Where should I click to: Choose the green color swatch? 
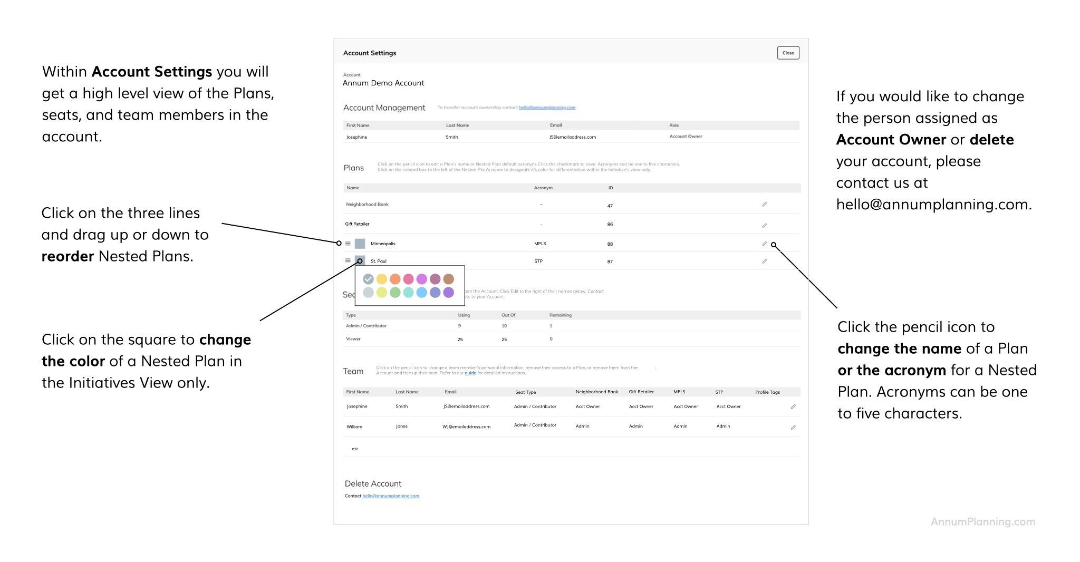(x=395, y=293)
